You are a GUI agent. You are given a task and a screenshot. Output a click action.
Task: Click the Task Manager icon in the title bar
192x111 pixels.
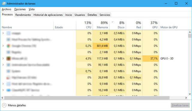(x=4, y=4)
